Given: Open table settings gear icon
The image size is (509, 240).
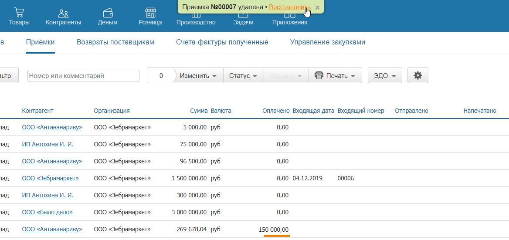Looking at the screenshot, I should [418, 75].
